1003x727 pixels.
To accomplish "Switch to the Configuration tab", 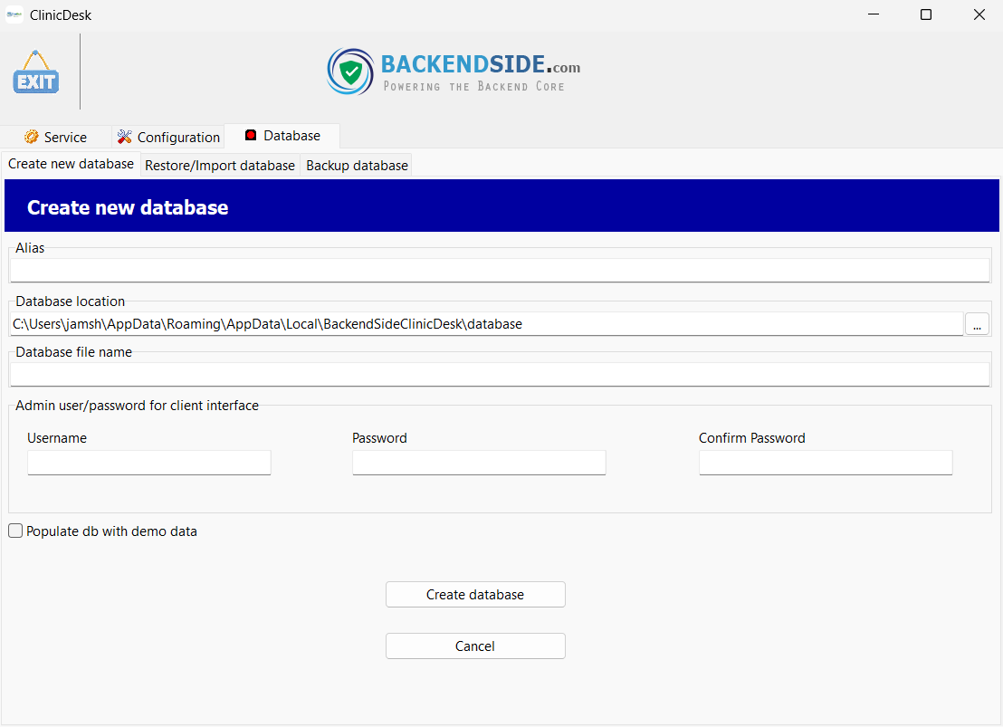I will point(168,137).
